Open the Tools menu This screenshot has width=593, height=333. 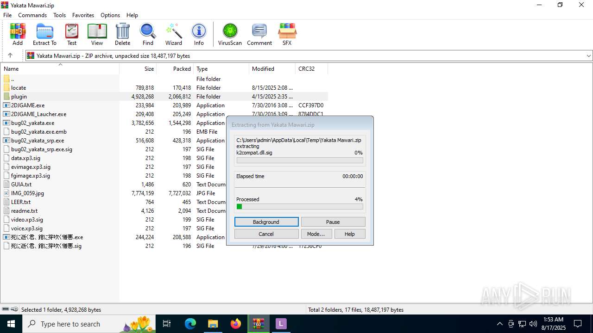click(x=59, y=15)
